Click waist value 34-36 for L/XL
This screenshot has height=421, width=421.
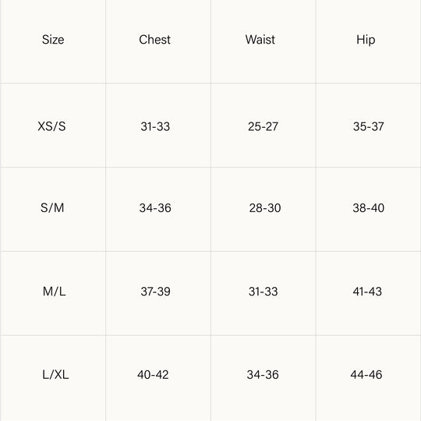(263, 374)
